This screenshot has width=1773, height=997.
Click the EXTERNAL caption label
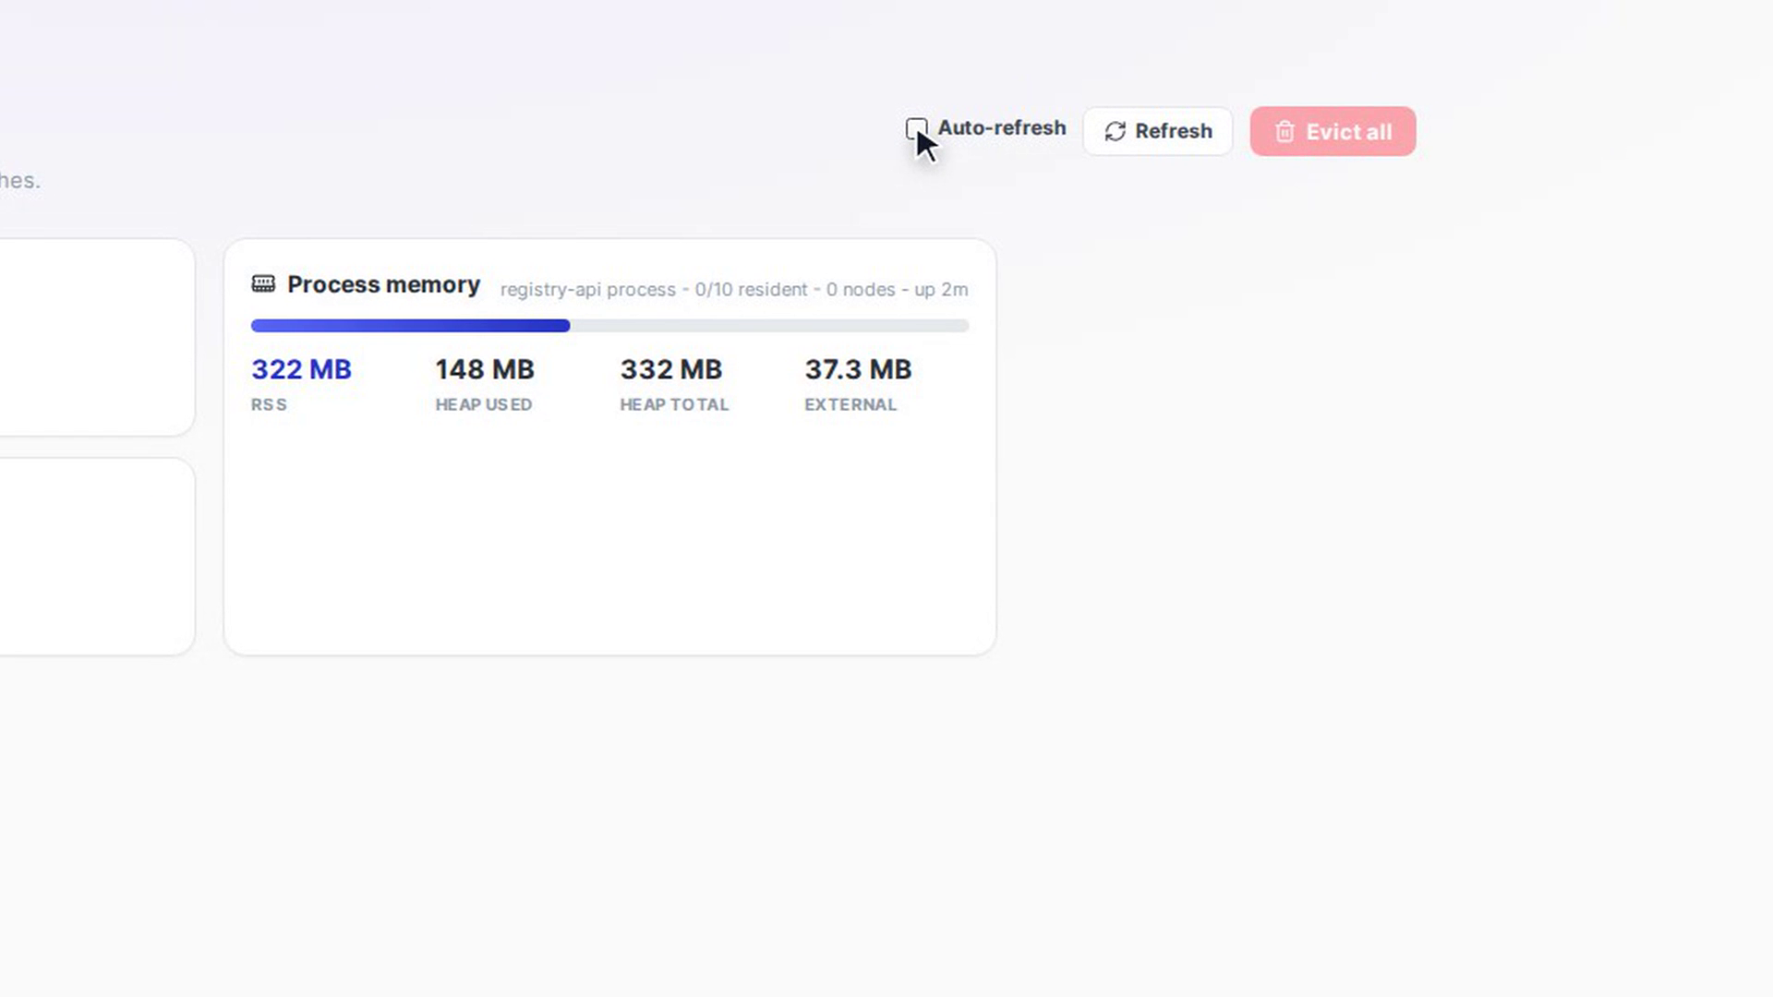click(850, 405)
